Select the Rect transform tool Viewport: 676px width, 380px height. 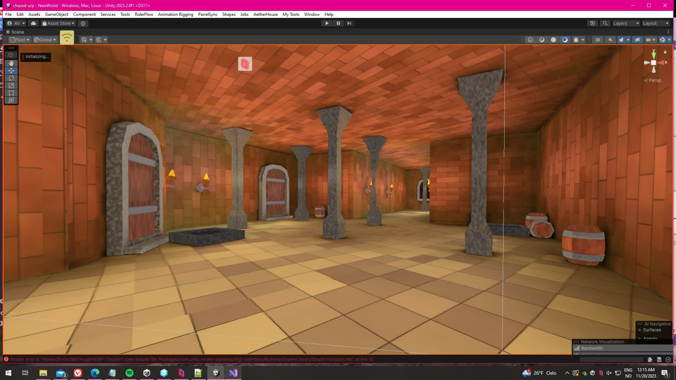tap(11, 93)
